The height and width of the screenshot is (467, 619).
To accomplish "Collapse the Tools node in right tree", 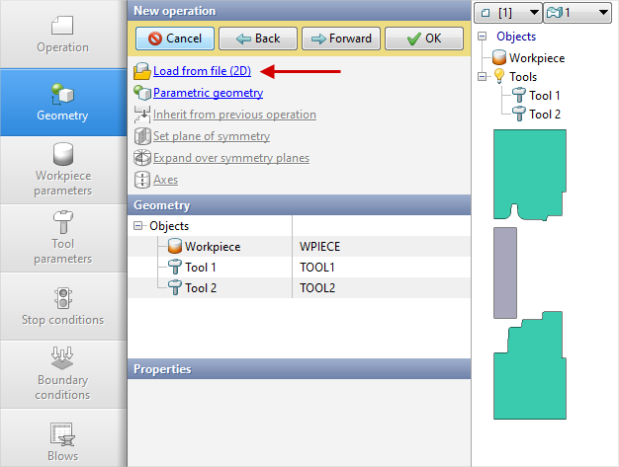I will point(482,77).
